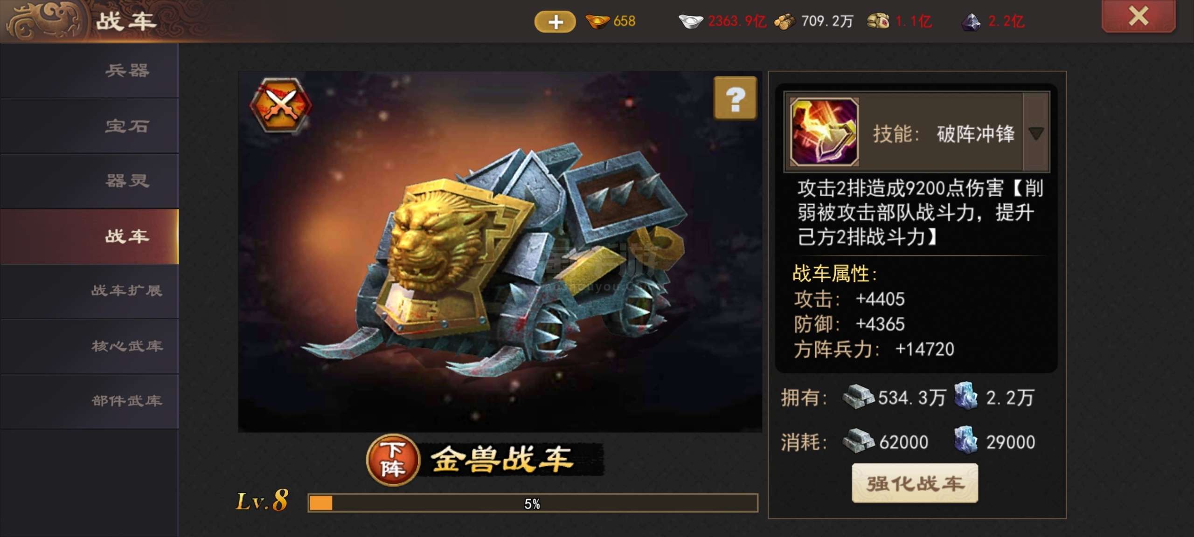This screenshot has height=537, width=1194.
Task: Open the question mark help button
Action: coord(735,98)
